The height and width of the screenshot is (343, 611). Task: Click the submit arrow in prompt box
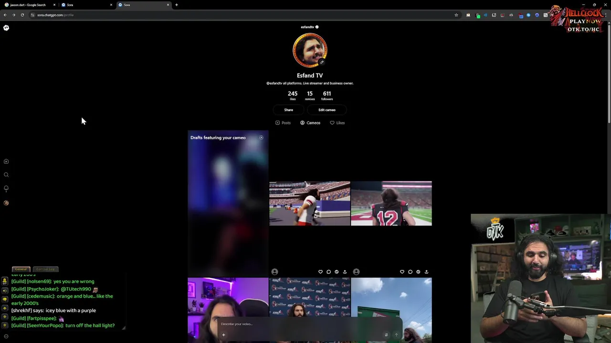click(396, 335)
